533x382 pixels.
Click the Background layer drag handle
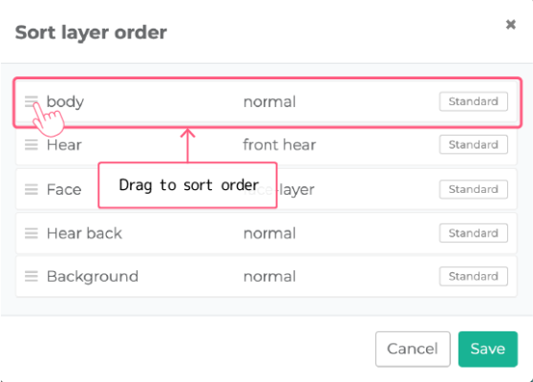pyautogui.click(x=32, y=276)
